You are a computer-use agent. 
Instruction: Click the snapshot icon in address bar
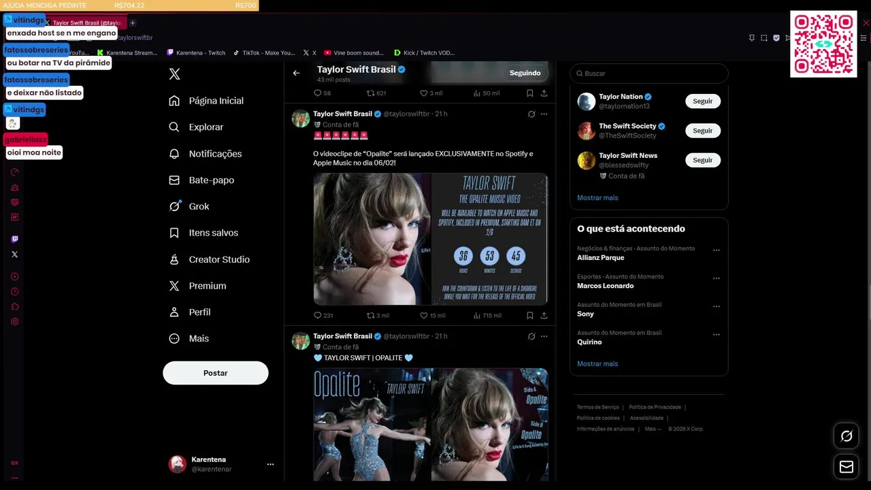tap(764, 38)
